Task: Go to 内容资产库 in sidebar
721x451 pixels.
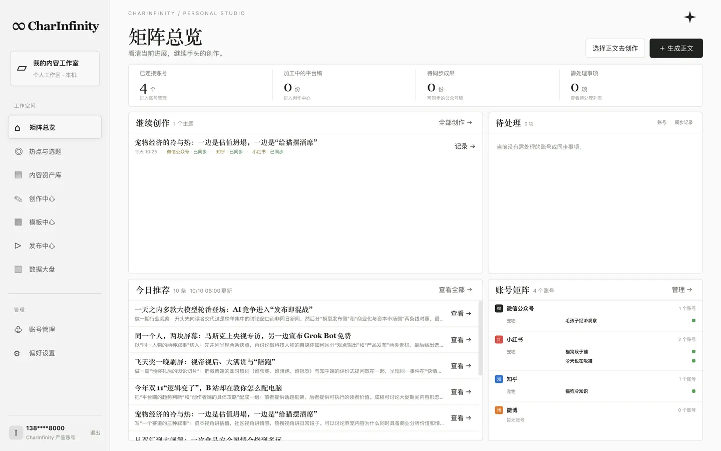Action: 55,175
